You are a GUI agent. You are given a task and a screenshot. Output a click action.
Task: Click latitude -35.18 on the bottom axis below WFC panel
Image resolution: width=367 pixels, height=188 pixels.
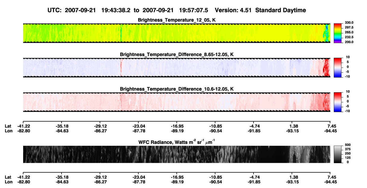click(62, 177)
